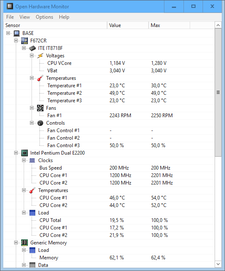Click the Open Hardware Monitor title bar icon
This screenshot has width=225, height=271.
coord(10,6)
